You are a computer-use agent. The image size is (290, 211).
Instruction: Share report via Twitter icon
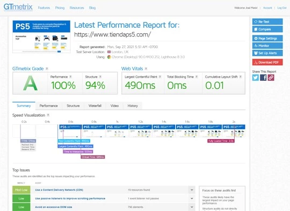point(256,78)
